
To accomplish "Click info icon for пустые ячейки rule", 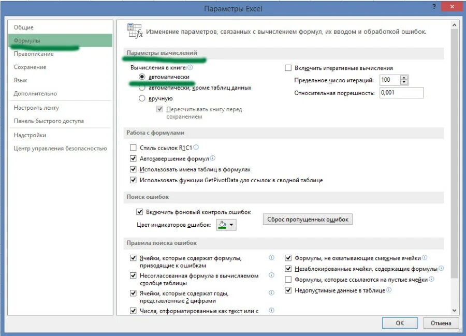I will point(431,279).
